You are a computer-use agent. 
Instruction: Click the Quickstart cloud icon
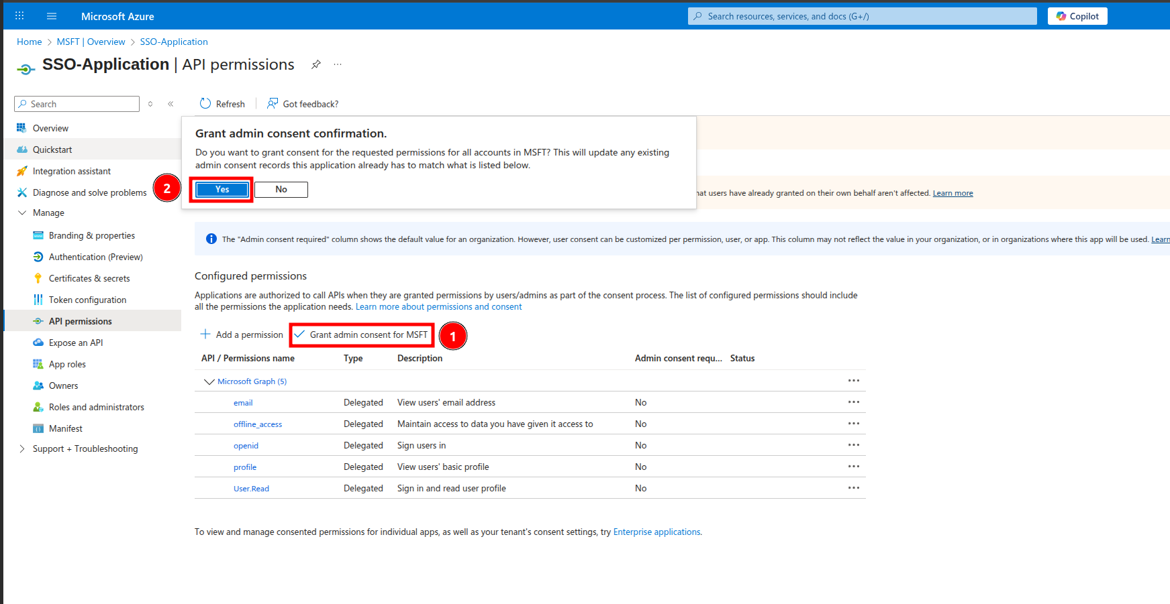point(22,149)
